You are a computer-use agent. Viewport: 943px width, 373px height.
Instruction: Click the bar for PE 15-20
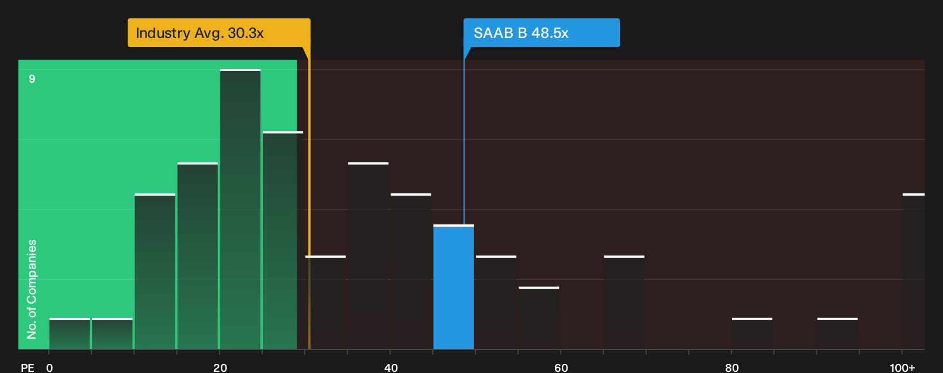click(198, 256)
